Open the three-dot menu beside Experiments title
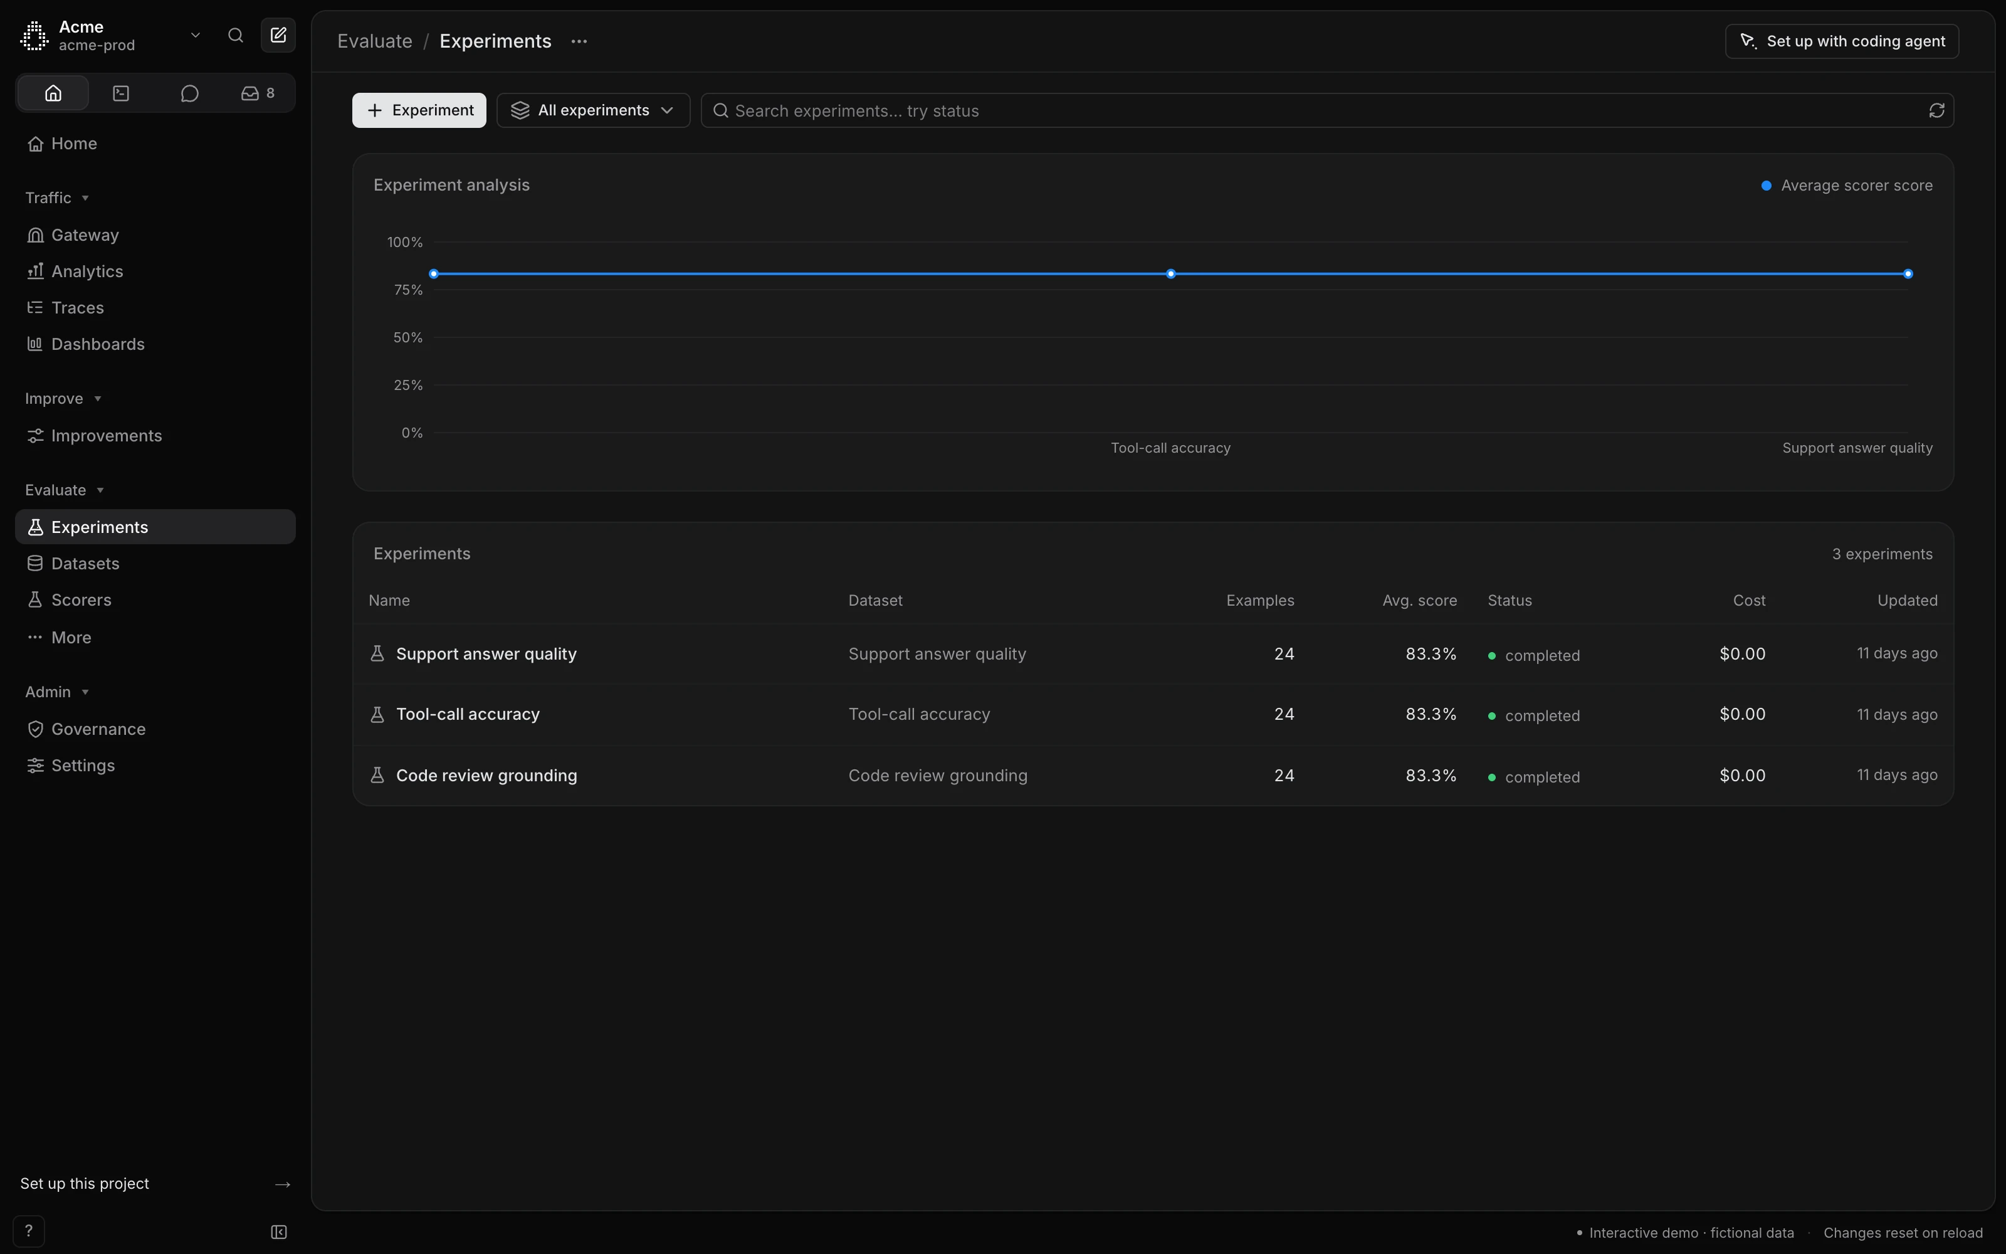The width and height of the screenshot is (2006, 1254). pos(579,41)
